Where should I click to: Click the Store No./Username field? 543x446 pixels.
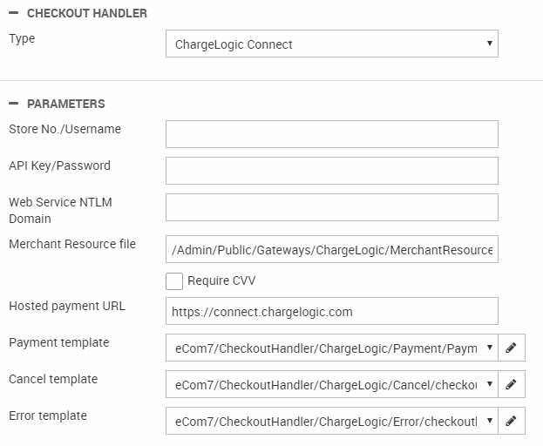[x=331, y=134]
